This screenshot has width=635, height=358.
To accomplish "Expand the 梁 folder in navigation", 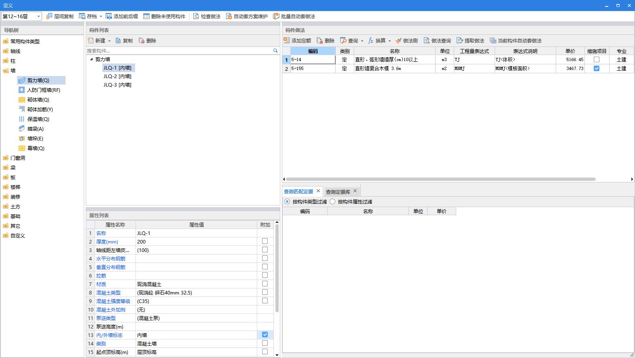I will point(5,167).
